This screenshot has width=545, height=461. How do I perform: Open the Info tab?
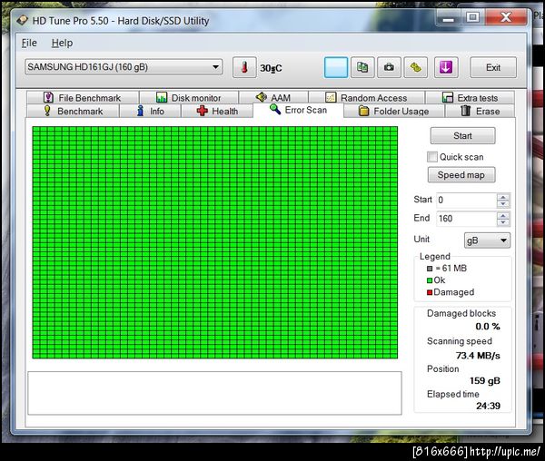150,111
